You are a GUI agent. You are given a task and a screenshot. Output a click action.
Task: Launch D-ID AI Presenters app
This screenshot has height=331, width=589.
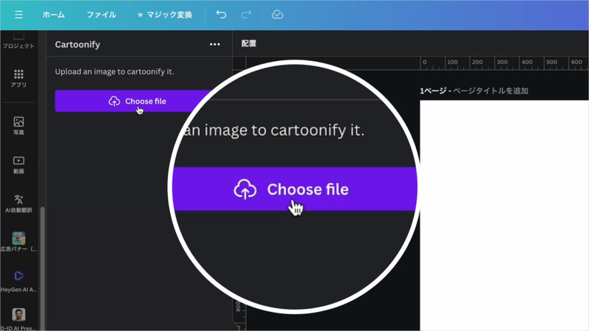click(x=18, y=319)
